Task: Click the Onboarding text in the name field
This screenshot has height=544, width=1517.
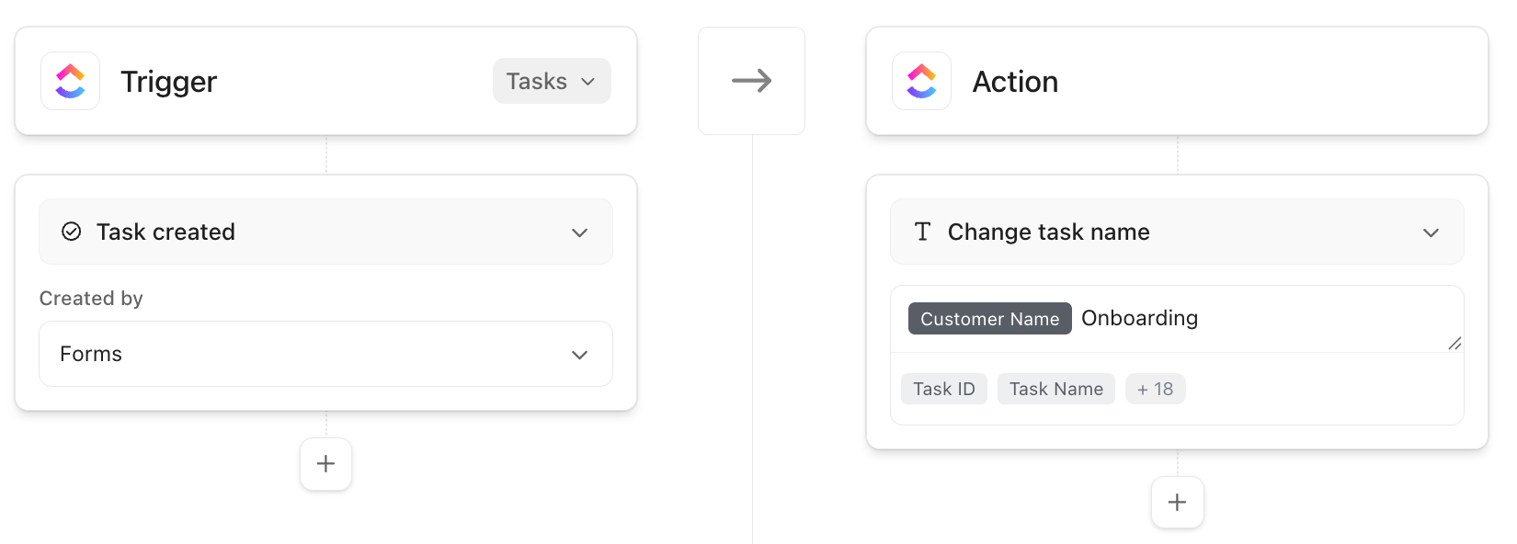Action: pyautogui.click(x=1140, y=318)
